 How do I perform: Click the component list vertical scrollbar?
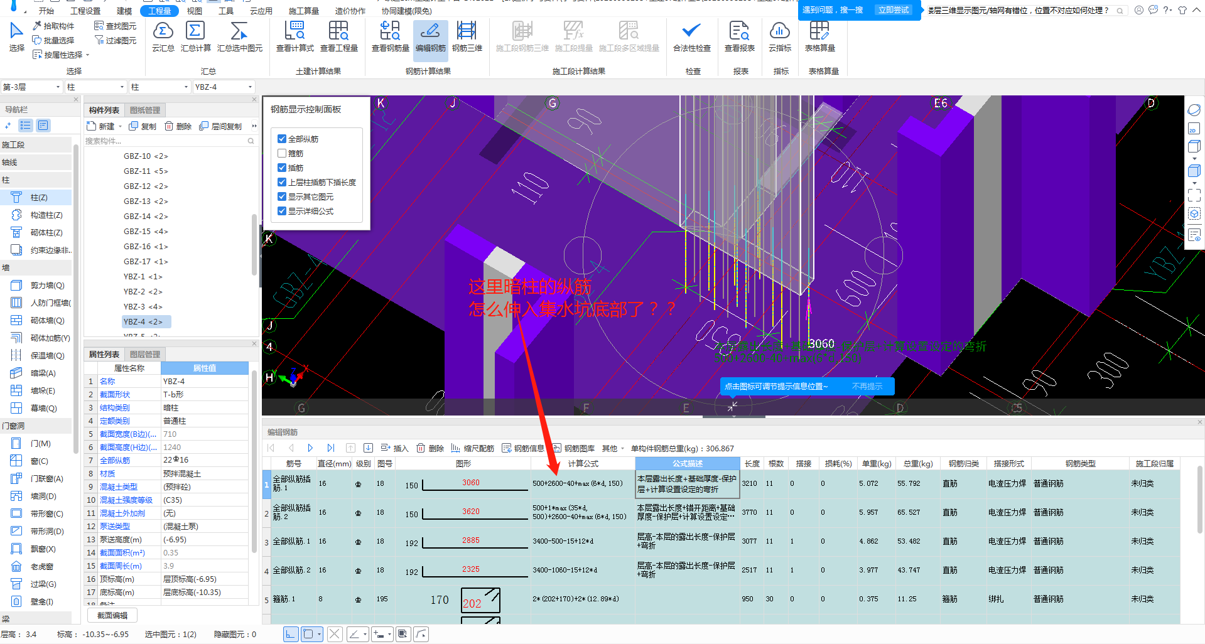tap(254, 245)
